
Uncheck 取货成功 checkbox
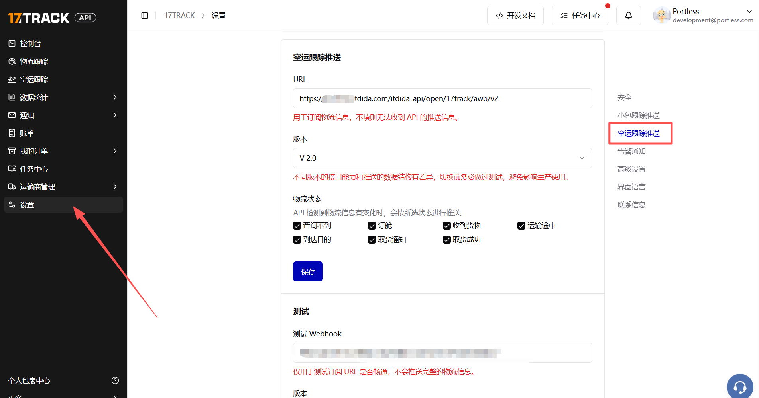pos(447,240)
